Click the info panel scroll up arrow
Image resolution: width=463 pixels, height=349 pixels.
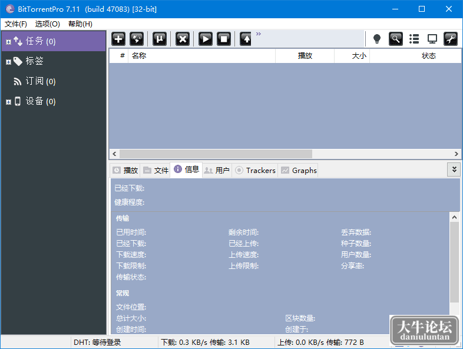click(454, 217)
